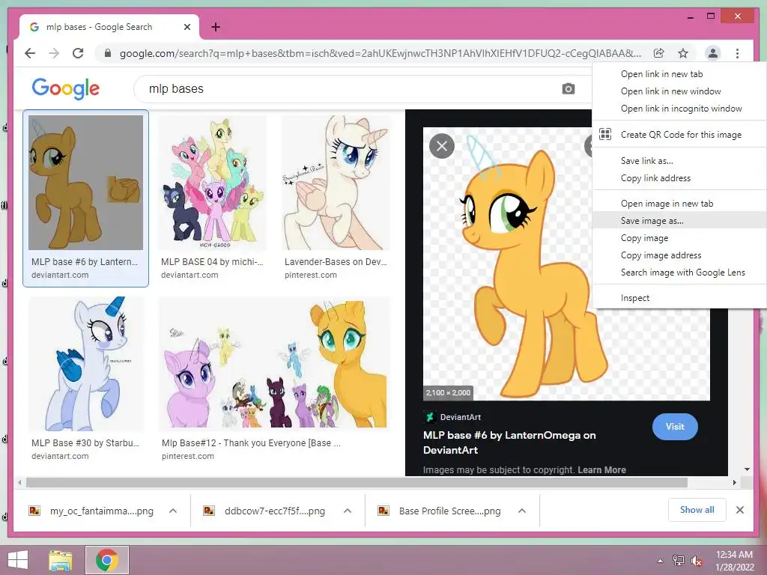The image size is (767, 575).
Task: Click the mlp bases search input field
Action: pos(352,89)
